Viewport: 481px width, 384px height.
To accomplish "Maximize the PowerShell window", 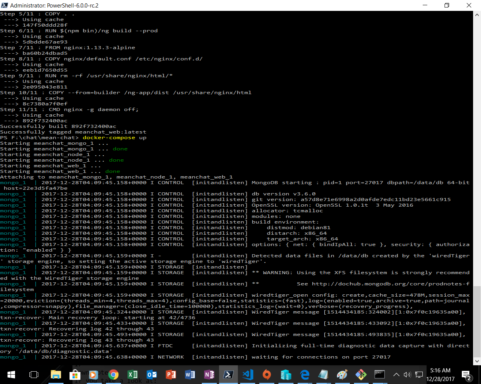I will click(x=447, y=5).
